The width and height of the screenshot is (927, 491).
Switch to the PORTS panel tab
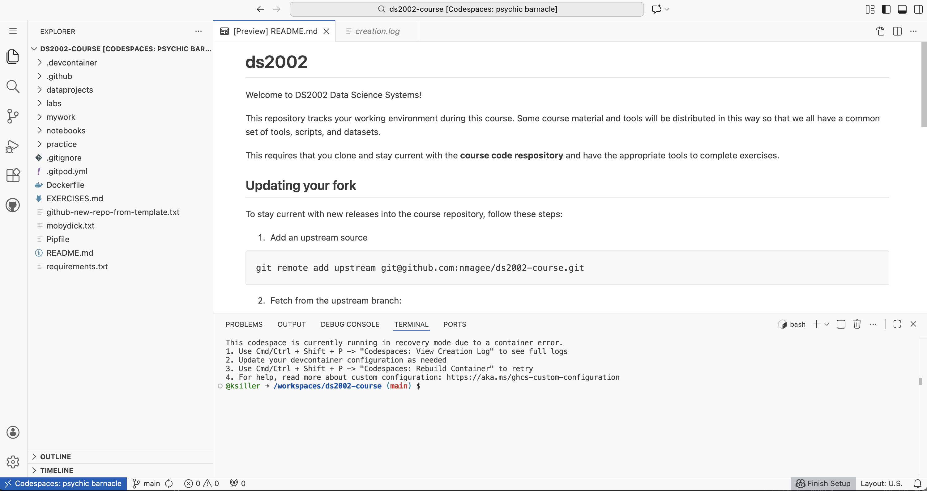[455, 324]
